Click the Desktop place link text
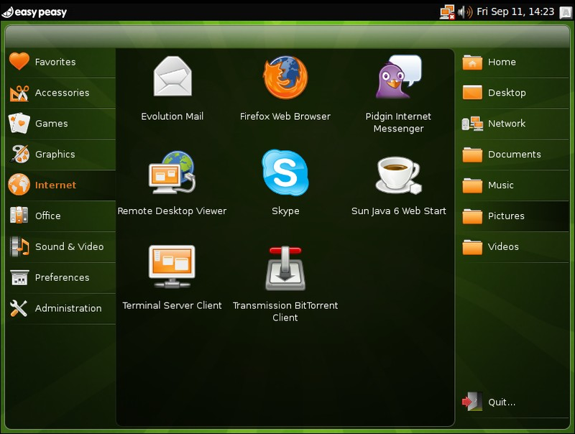The height and width of the screenshot is (434, 575). (507, 93)
